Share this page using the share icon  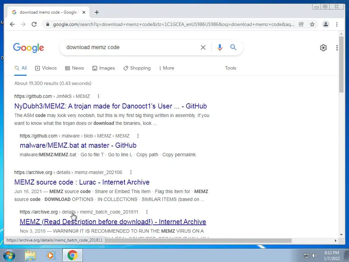pyautogui.click(x=301, y=24)
